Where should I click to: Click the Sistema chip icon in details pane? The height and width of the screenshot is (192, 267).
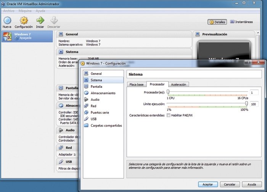pyautogui.click(x=61, y=52)
